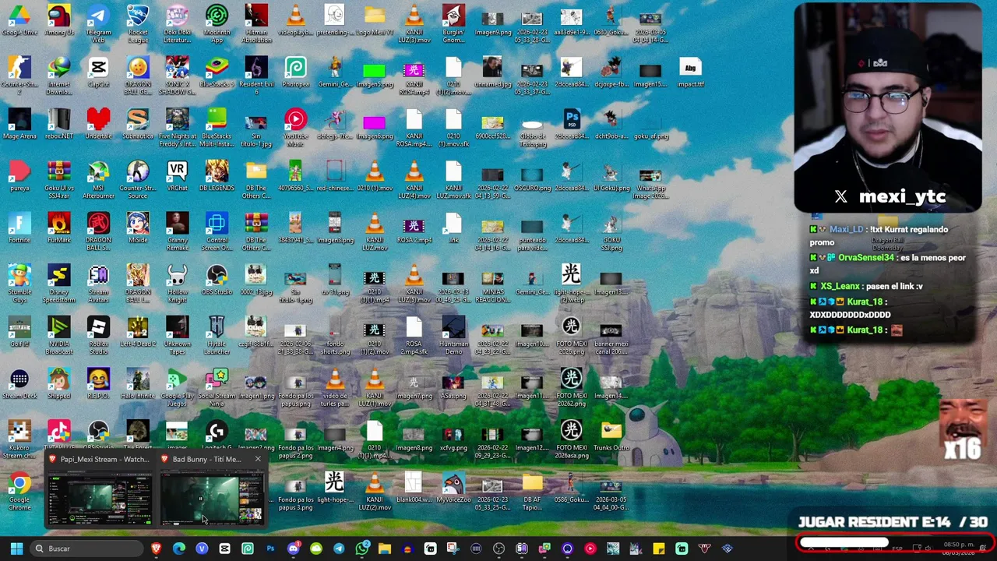This screenshot has width=997, height=561.
Task: Select the Stream Deck shortcut
Action: [19, 384]
